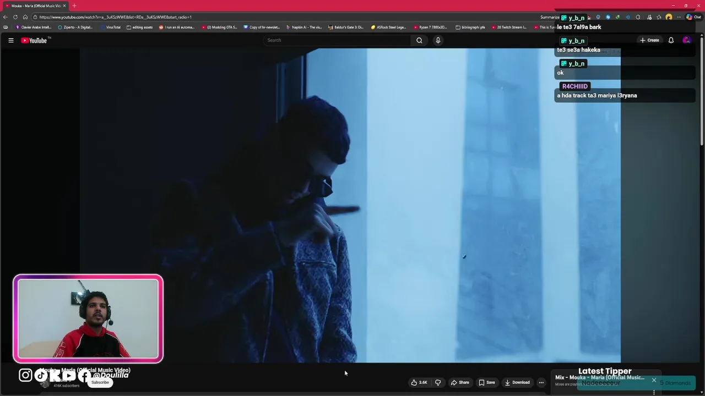Open Napkin AI bookmark
705x396 pixels.
pyautogui.click(x=304, y=27)
